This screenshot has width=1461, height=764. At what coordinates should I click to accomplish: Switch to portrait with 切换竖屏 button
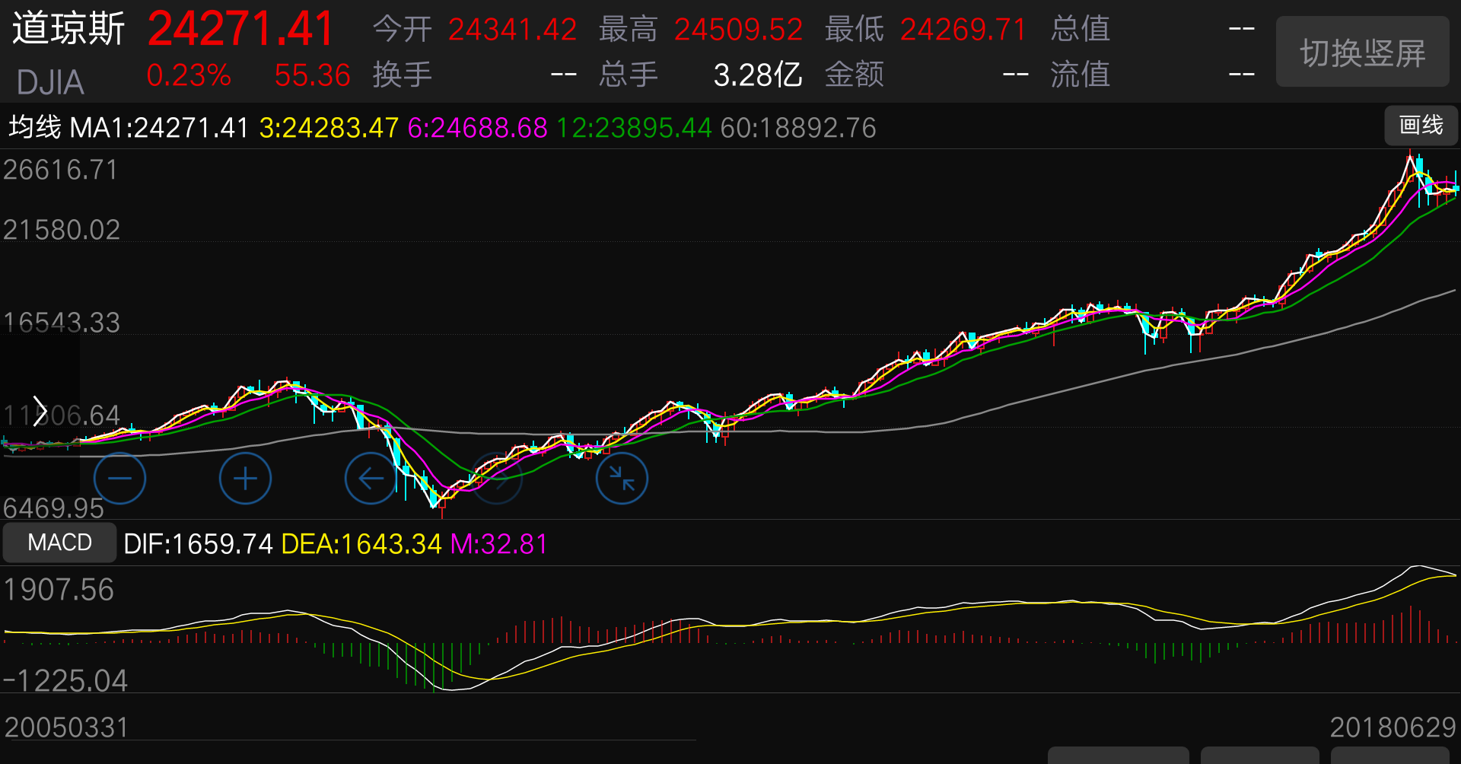[x=1362, y=52]
